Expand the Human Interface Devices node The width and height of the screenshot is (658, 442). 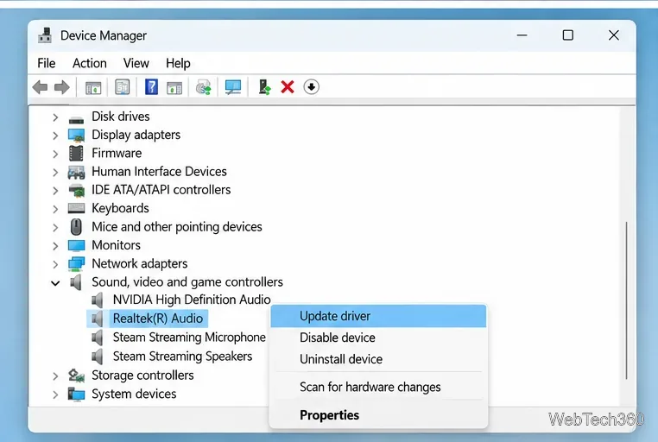click(55, 173)
